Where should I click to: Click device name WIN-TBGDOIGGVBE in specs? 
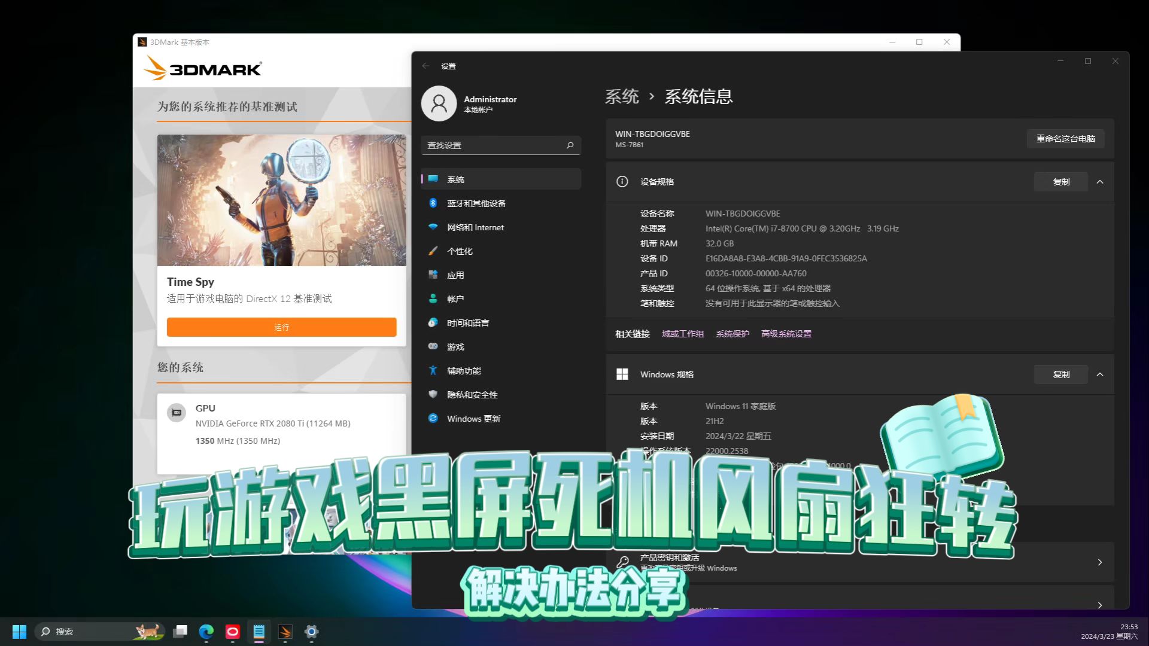[743, 214]
